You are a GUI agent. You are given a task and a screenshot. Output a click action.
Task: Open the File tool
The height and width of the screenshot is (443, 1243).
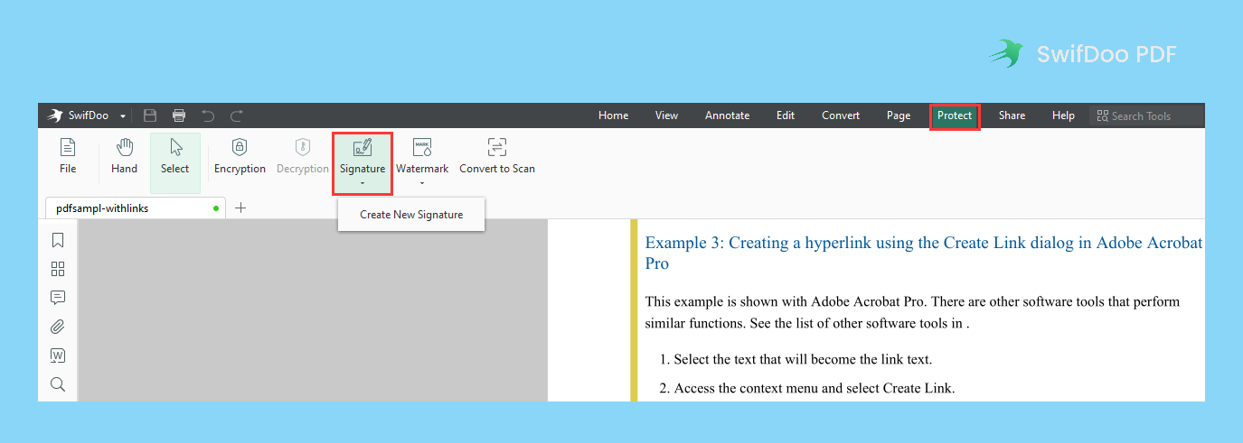pos(68,157)
